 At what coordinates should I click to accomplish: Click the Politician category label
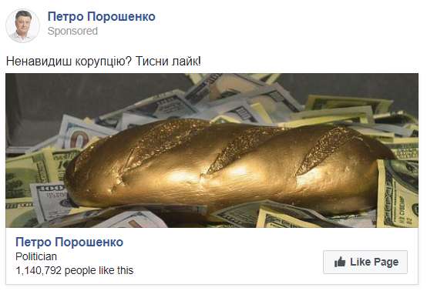coord(36,256)
